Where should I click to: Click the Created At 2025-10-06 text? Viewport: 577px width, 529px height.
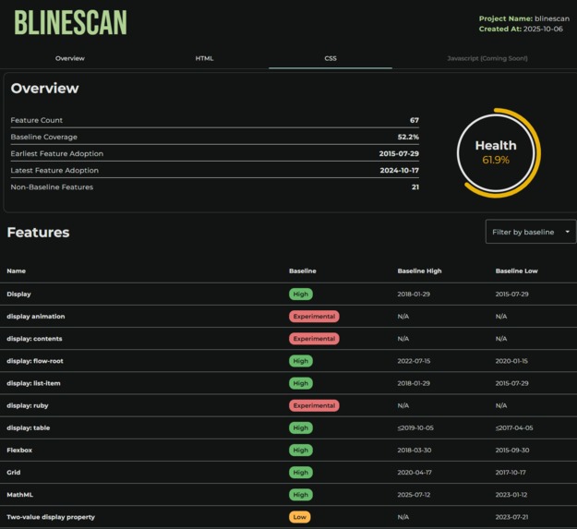pyautogui.click(x=521, y=29)
